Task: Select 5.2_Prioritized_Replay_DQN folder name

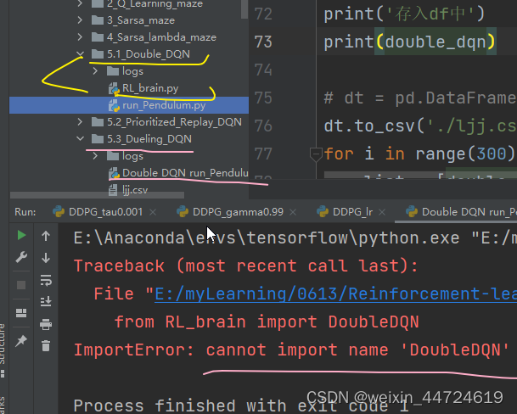Action: [x=174, y=122]
